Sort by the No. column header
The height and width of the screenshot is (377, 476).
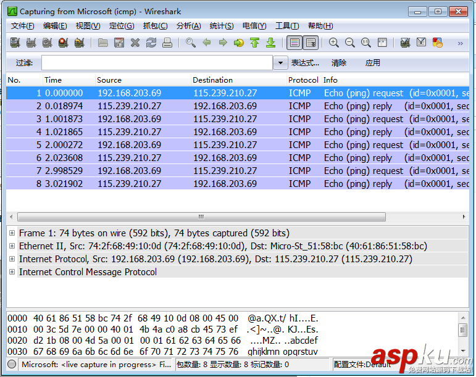coord(25,80)
